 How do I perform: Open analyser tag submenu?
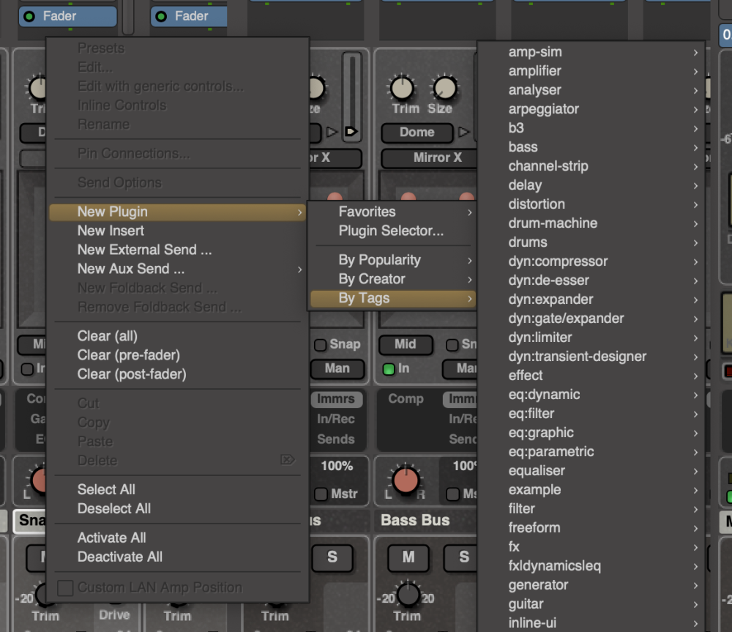591,90
